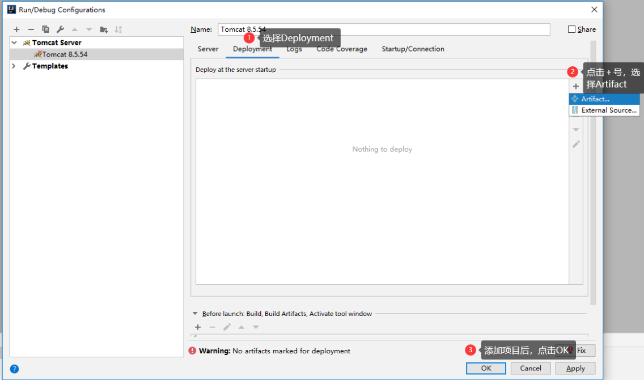Viewport: 644px width, 380px height.
Task: Open help question mark icon
Action: pyautogui.click(x=14, y=369)
